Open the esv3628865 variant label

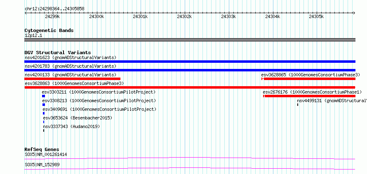(311, 75)
